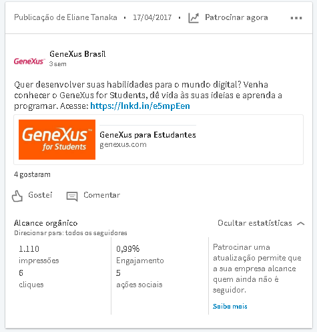Collapse statistics using the chevron arrow
The image size is (317, 332).
[301, 223]
